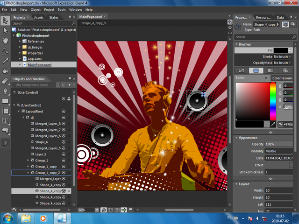The height and width of the screenshot is (224, 299).
Task: Click the Tile brush tab icon
Action: coord(285,70)
